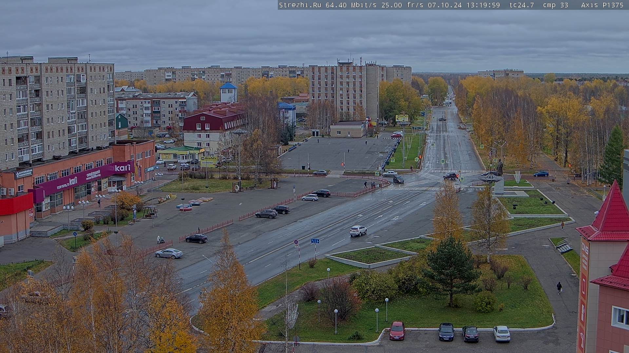This screenshot has height=353, width=629.
Task: Click the 13:19:59 timestamp
Action: coord(483,5)
